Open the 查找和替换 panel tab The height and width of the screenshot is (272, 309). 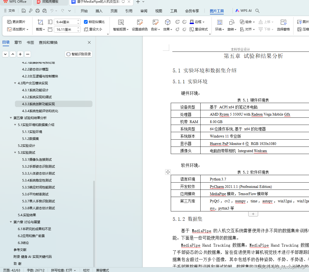(x=48, y=42)
